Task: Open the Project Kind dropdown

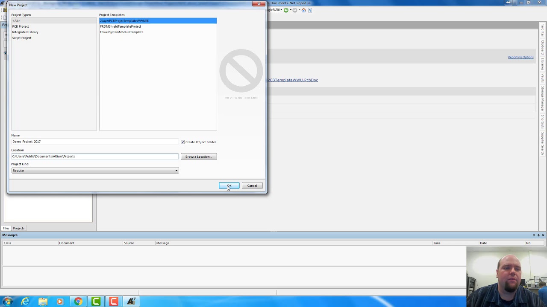Action: click(x=176, y=171)
